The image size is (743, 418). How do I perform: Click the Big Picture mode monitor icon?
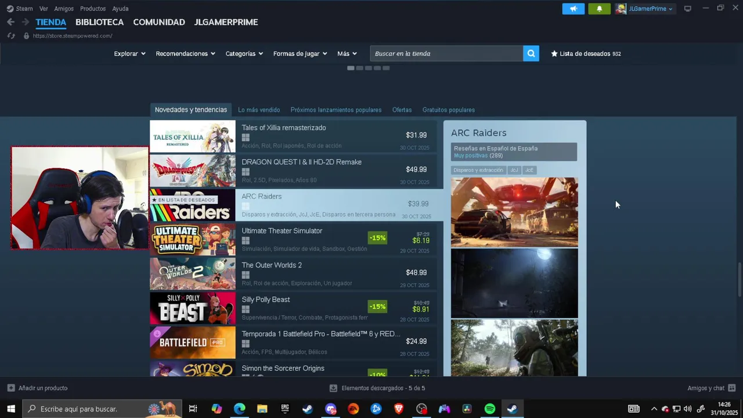coord(687,9)
